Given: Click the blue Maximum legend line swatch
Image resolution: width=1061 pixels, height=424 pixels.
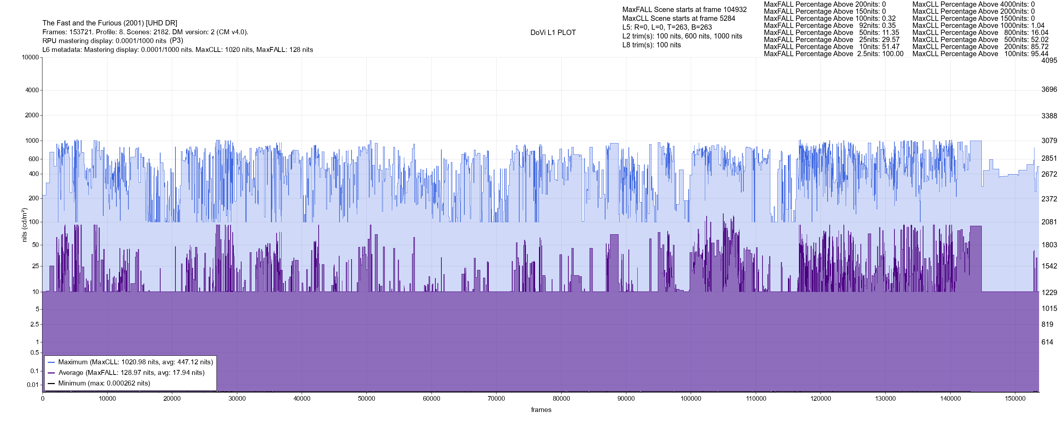Looking at the screenshot, I should coord(52,362).
